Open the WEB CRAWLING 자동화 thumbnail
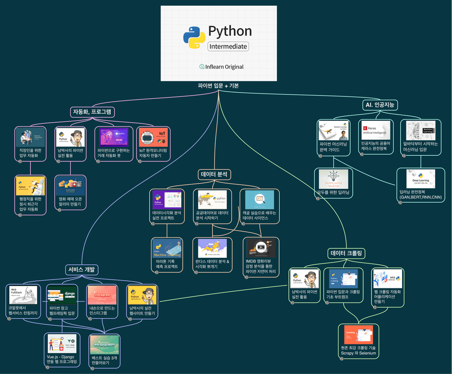Image resolution: width=452 pixels, height=374 pixels. click(x=387, y=279)
